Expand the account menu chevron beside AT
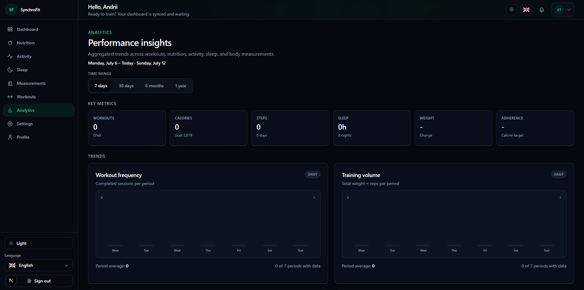Screen dimensions: 584x290 click(569, 10)
